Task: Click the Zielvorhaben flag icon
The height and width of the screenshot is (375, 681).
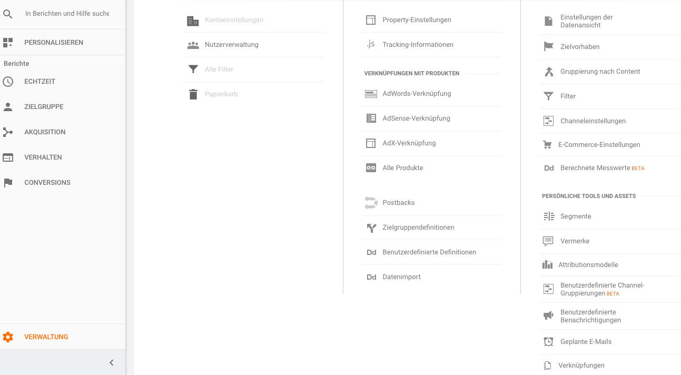Action: tap(548, 47)
